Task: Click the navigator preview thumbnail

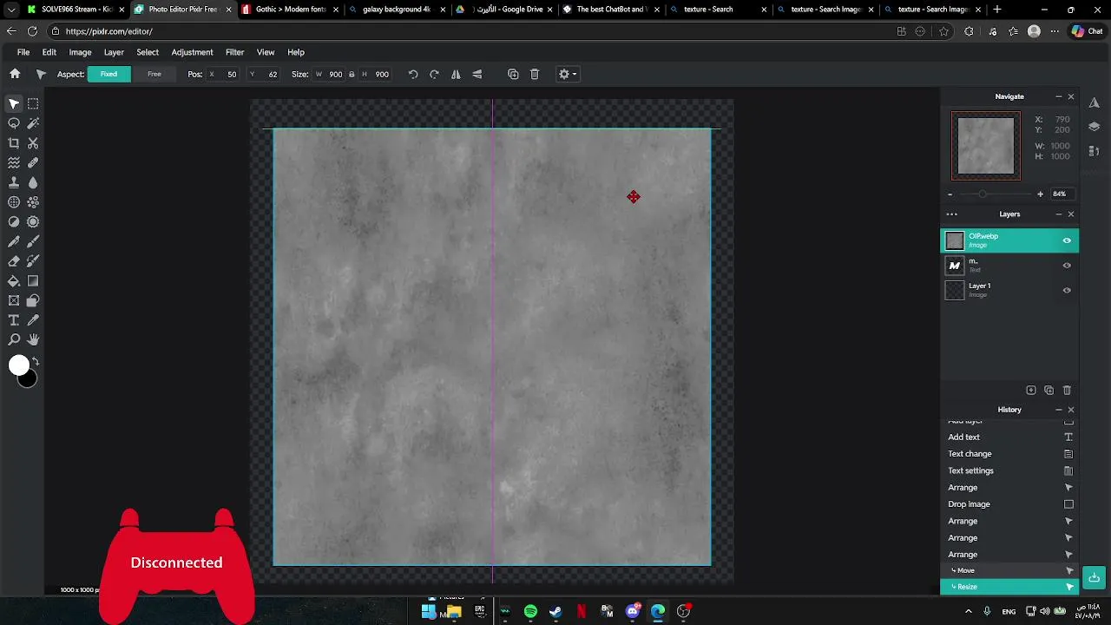Action: [986, 147]
